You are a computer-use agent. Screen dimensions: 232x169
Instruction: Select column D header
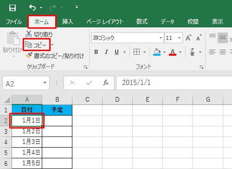click(x=117, y=99)
